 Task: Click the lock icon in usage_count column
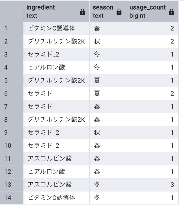click(171, 12)
